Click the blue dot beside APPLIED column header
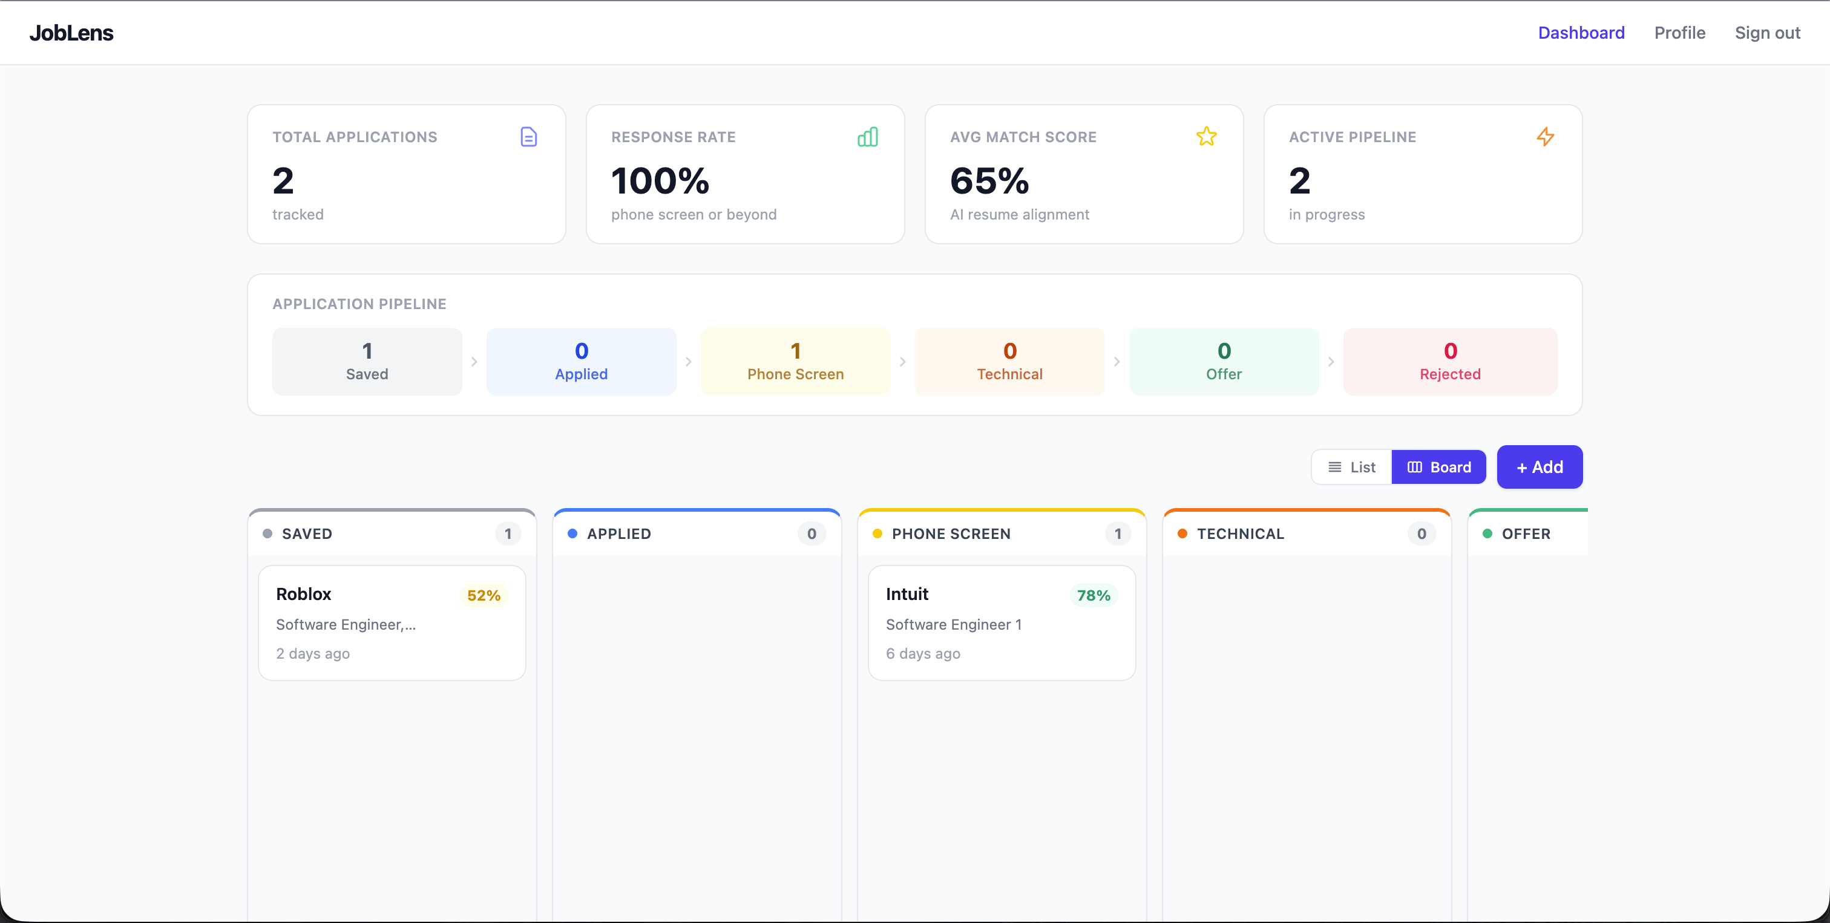This screenshot has width=1830, height=923. click(x=572, y=534)
